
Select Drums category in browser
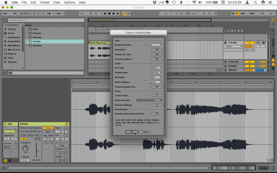tap(11, 33)
